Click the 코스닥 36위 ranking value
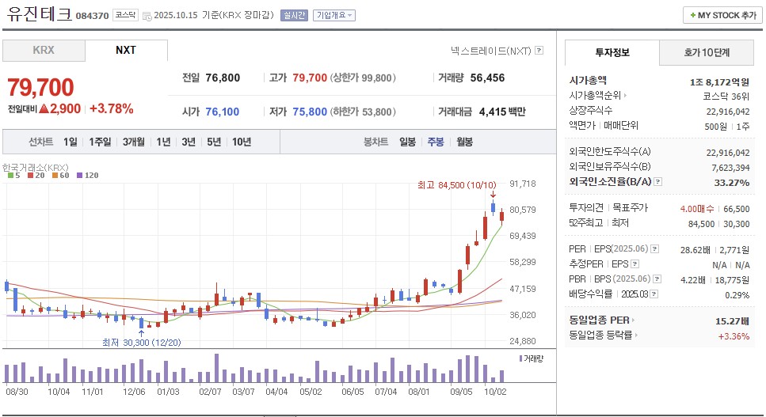 coord(726,97)
